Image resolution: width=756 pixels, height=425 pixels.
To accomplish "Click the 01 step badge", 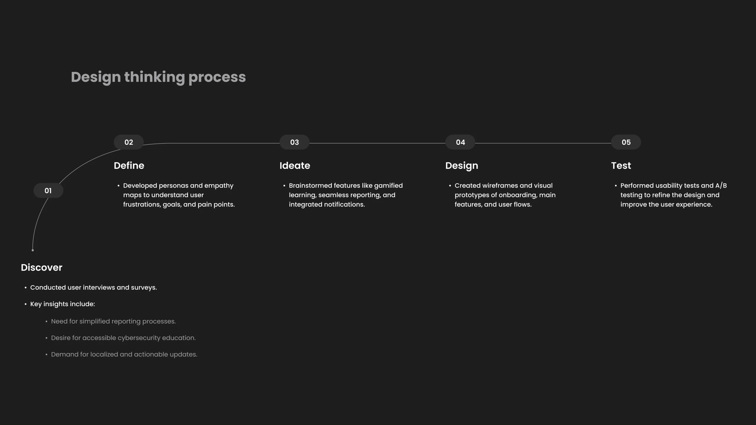I will click(48, 191).
